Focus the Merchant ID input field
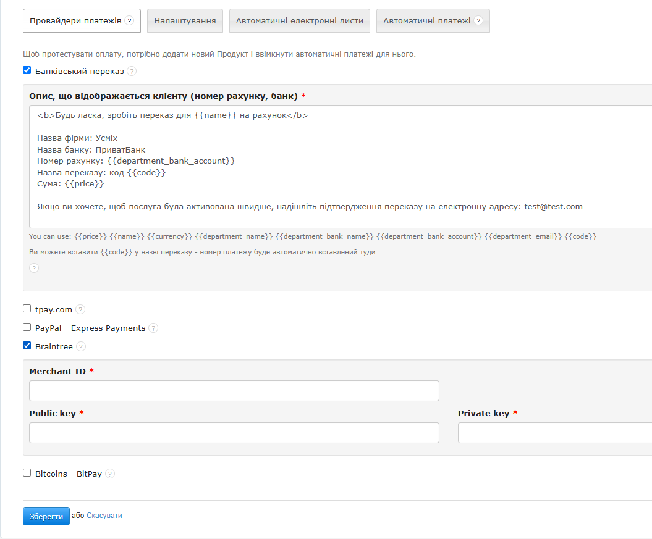The width and height of the screenshot is (652, 539). pyautogui.click(x=234, y=391)
